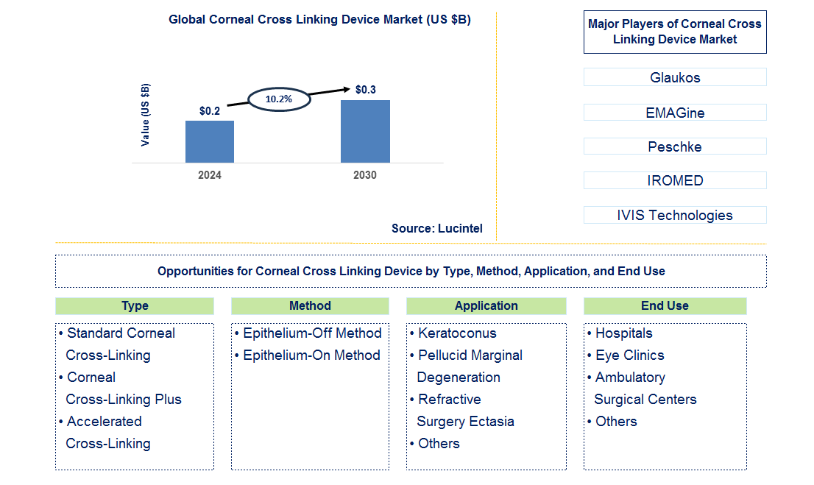Select the Type column header
The width and height of the screenshot is (814, 485).
tap(134, 305)
